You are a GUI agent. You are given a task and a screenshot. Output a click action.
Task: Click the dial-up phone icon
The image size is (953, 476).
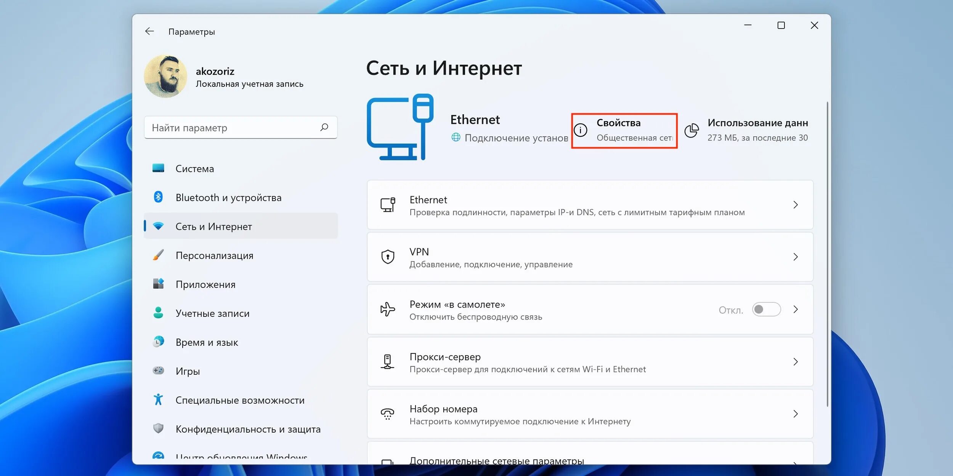pos(388,414)
